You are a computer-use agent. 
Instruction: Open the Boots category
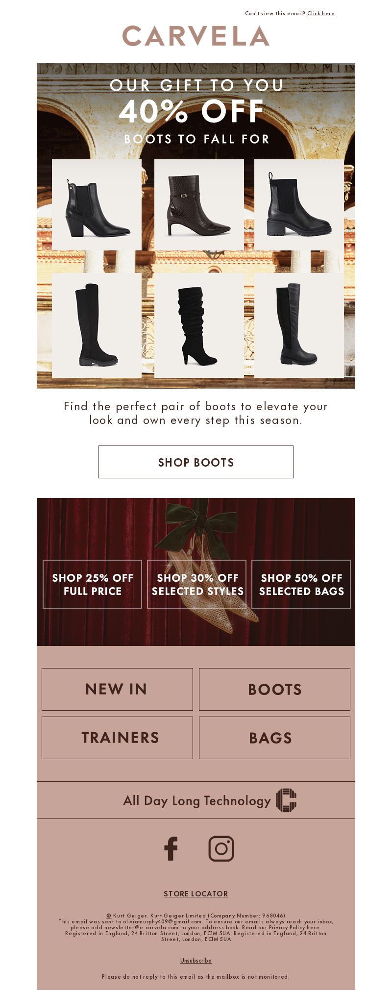[x=274, y=689]
